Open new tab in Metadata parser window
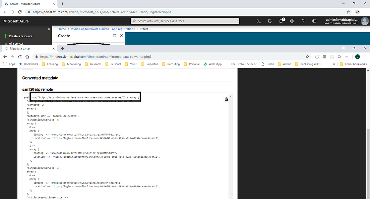 tap(62, 48)
